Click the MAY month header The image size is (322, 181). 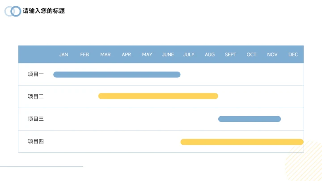click(147, 55)
